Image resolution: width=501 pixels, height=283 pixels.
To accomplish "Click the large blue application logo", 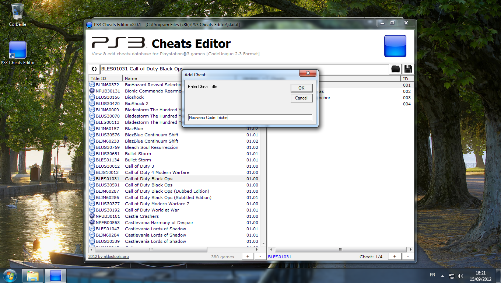I will [395, 46].
